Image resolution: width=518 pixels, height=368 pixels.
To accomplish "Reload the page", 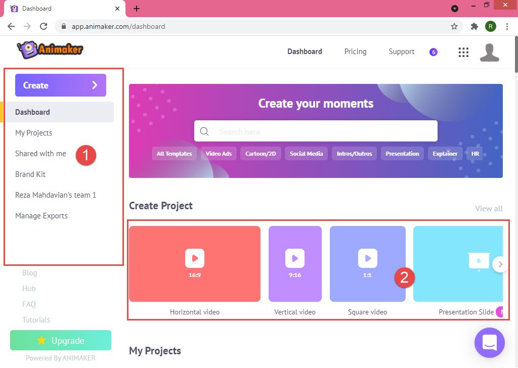I will [x=44, y=26].
